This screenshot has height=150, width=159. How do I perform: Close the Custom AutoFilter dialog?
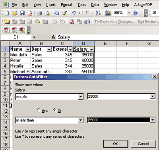click(x=155, y=77)
